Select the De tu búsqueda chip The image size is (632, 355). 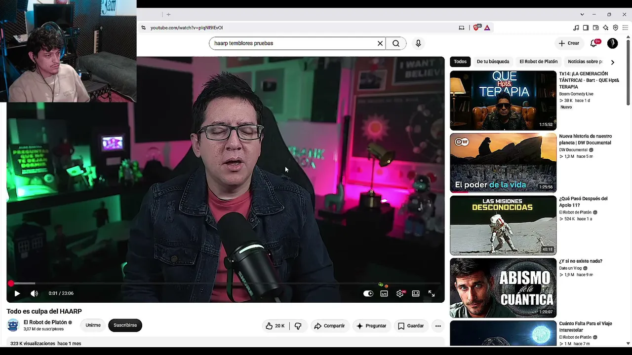(x=493, y=62)
